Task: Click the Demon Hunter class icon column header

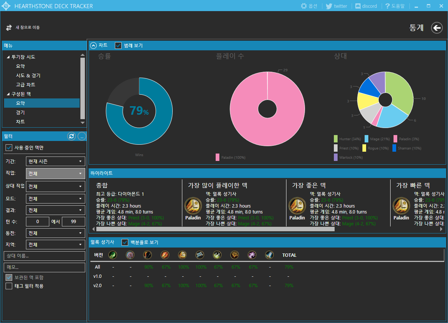Action: (x=113, y=255)
